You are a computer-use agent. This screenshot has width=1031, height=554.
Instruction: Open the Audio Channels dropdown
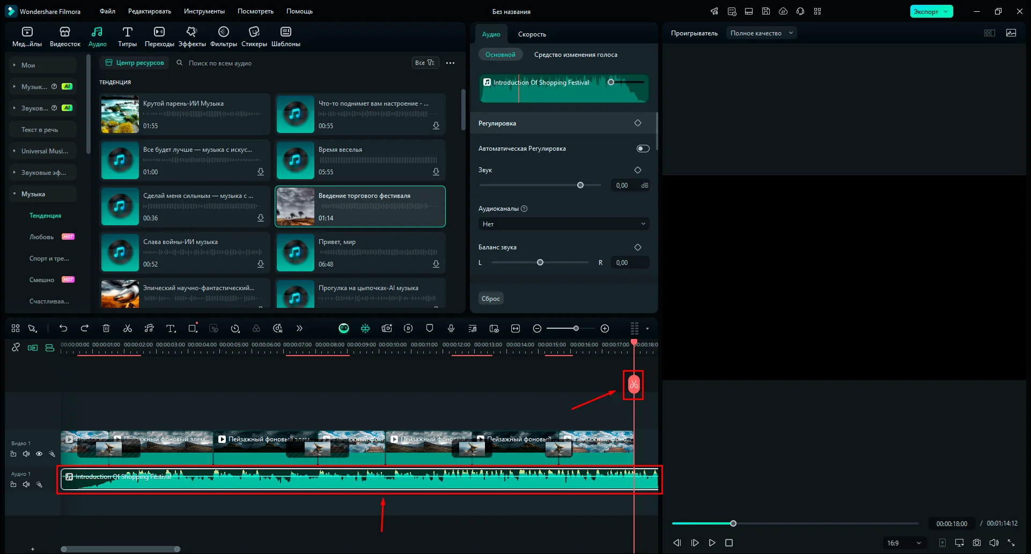[563, 224]
